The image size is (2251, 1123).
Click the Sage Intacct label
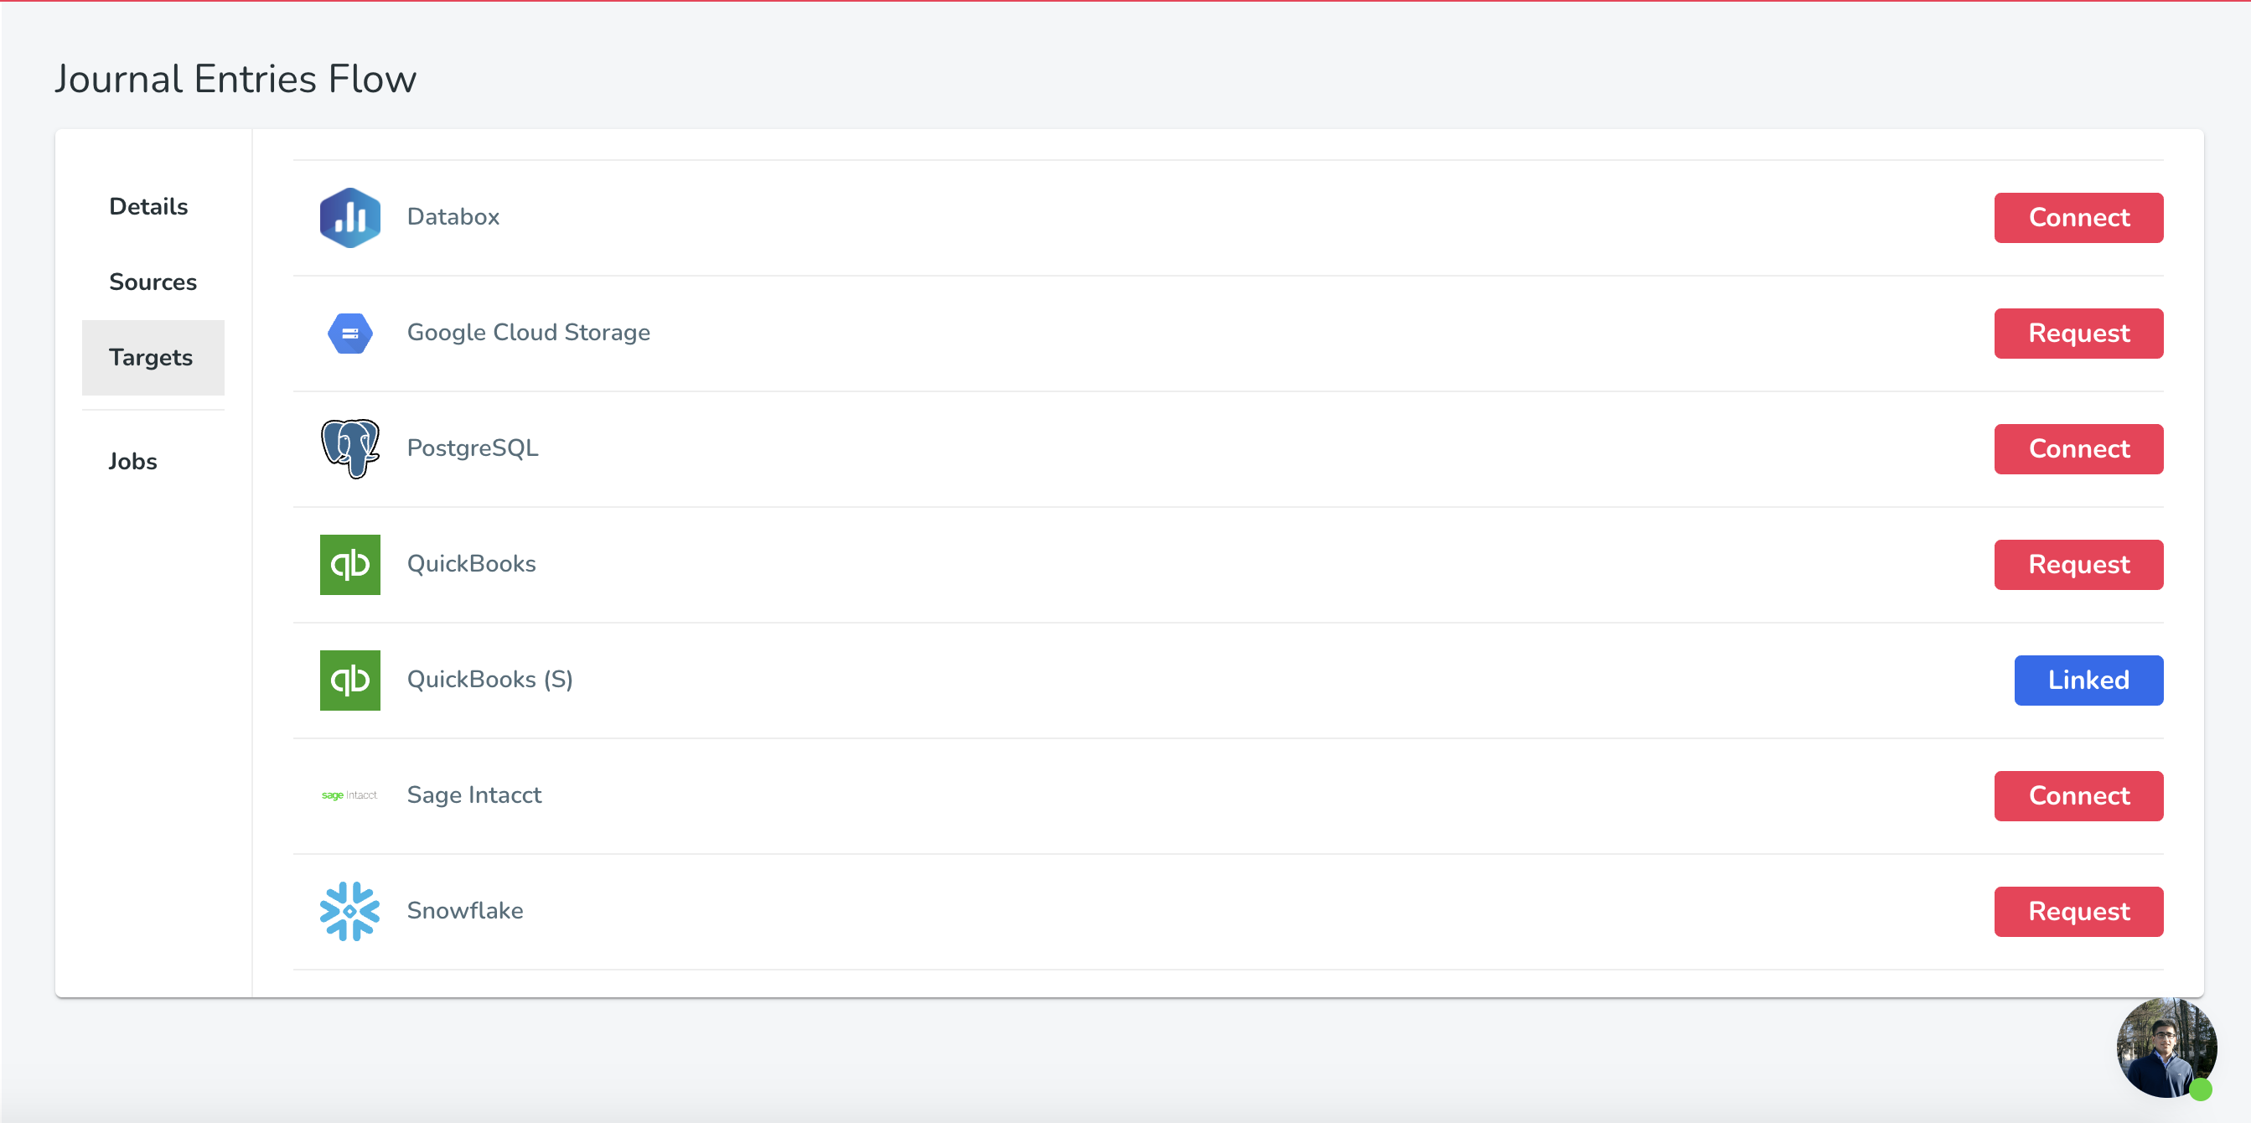(x=473, y=795)
